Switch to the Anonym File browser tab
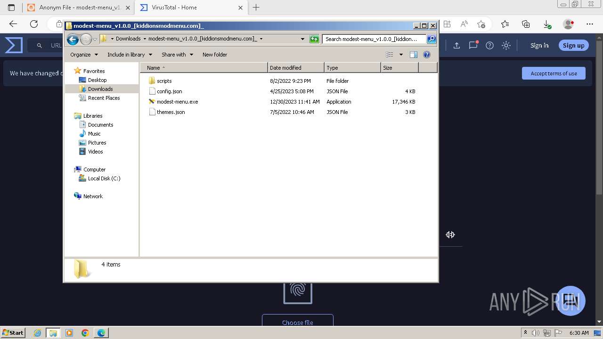 [78, 8]
